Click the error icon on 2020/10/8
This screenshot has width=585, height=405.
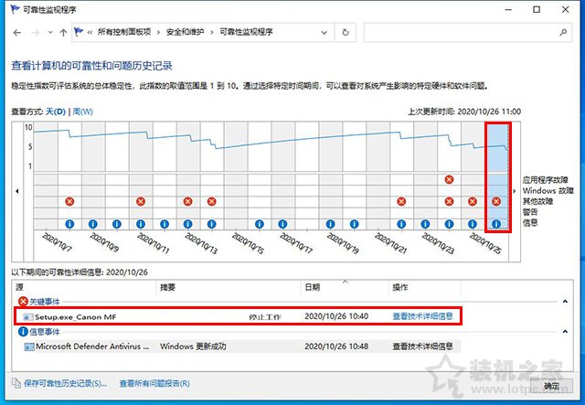(x=69, y=201)
